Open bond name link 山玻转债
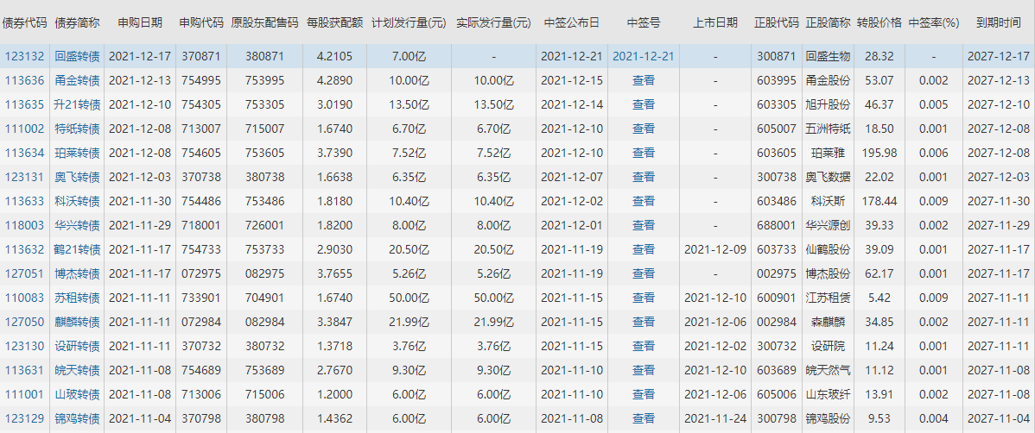This screenshot has height=433, width=1035. [77, 394]
